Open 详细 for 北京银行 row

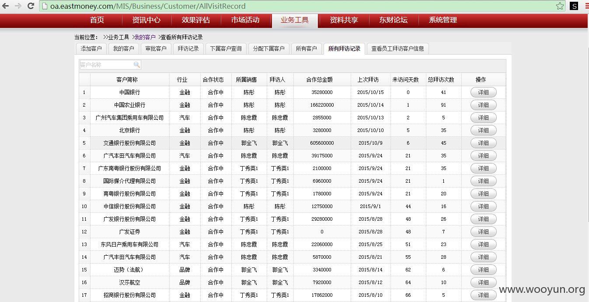coord(483,130)
